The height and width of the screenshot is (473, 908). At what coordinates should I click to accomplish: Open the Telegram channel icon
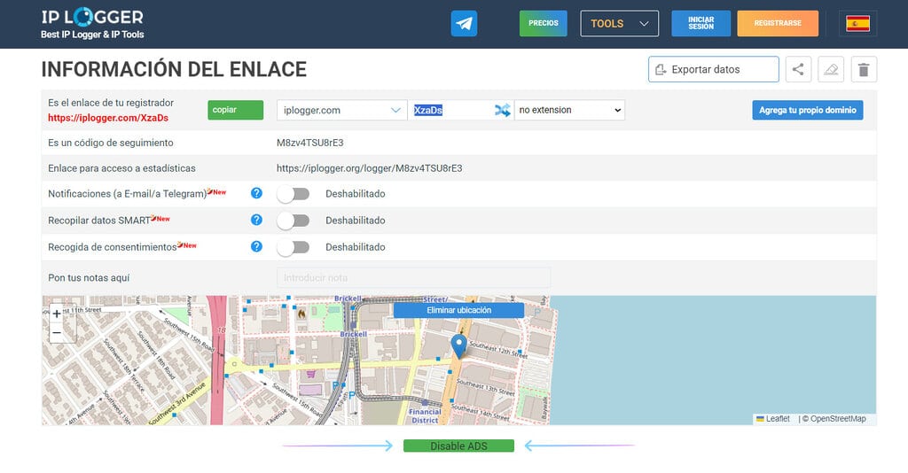pos(464,24)
